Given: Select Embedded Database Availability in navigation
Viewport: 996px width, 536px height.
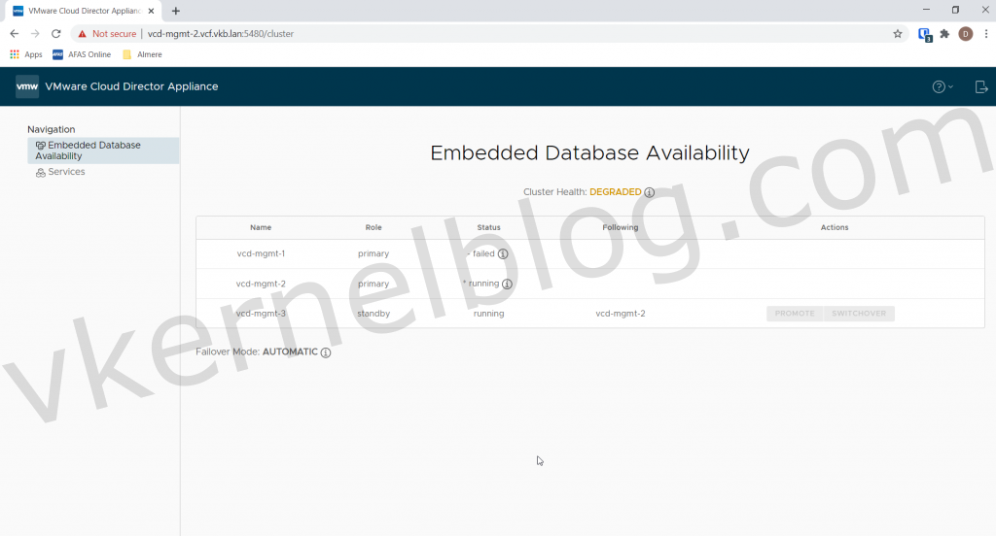Looking at the screenshot, I should tap(93, 151).
